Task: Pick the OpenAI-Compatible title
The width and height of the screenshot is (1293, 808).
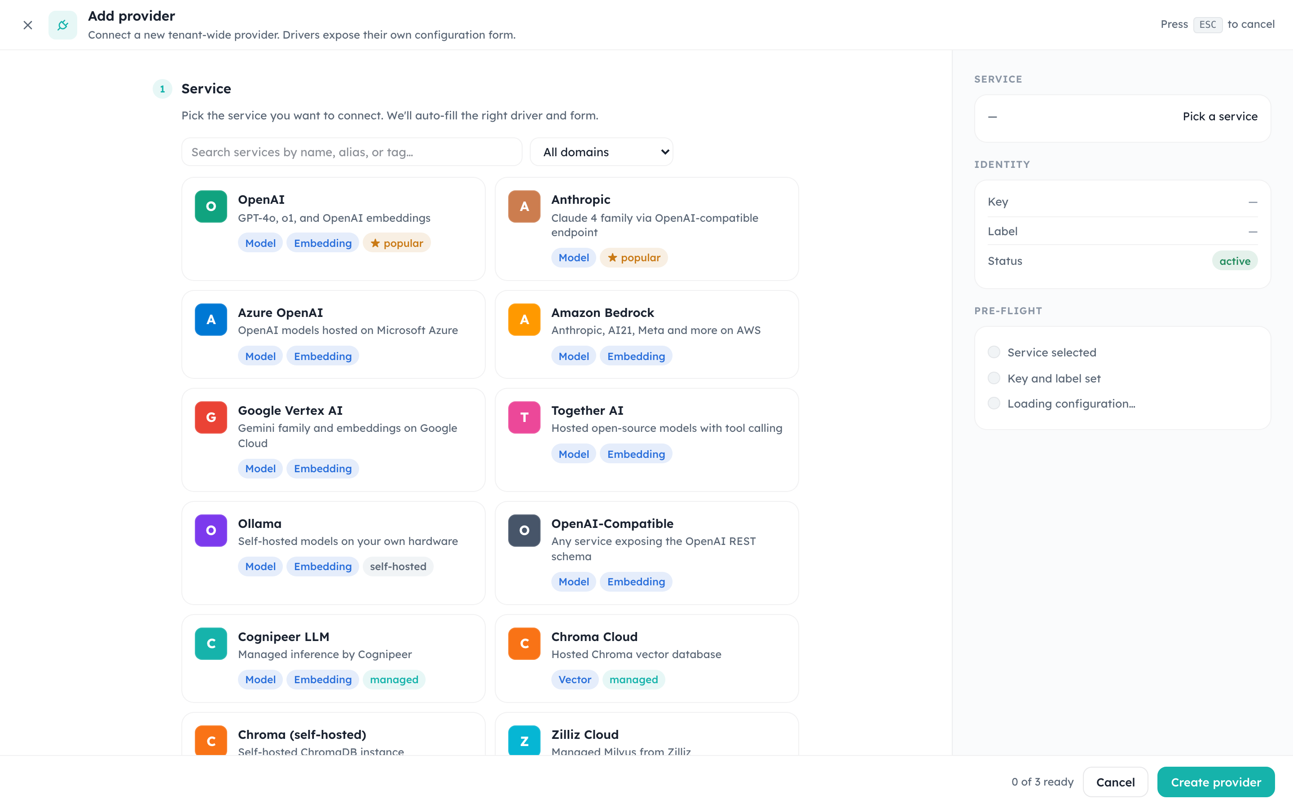Action: [x=612, y=524]
